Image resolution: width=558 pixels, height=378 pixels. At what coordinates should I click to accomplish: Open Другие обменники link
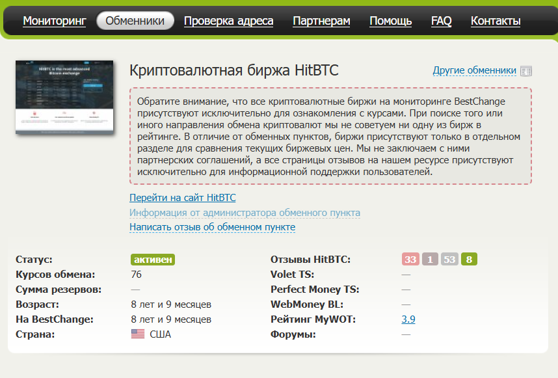coord(474,70)
